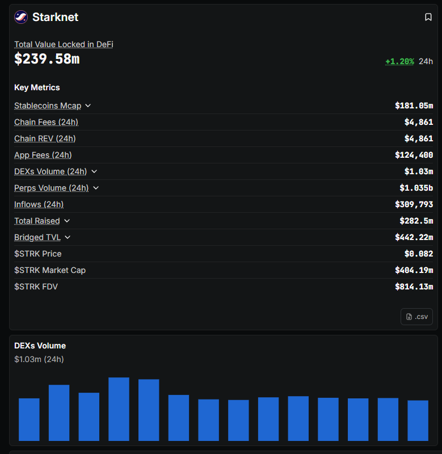Click Bridged TVL label
This screenshot has height=454, width=442.
tap(37, 237)
